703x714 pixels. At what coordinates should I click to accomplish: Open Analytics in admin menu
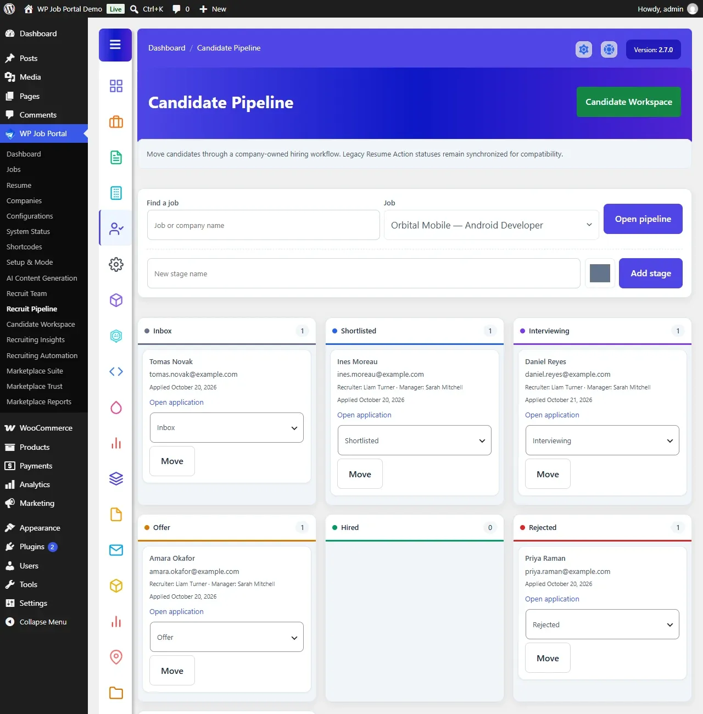click(x=44, y=484)
